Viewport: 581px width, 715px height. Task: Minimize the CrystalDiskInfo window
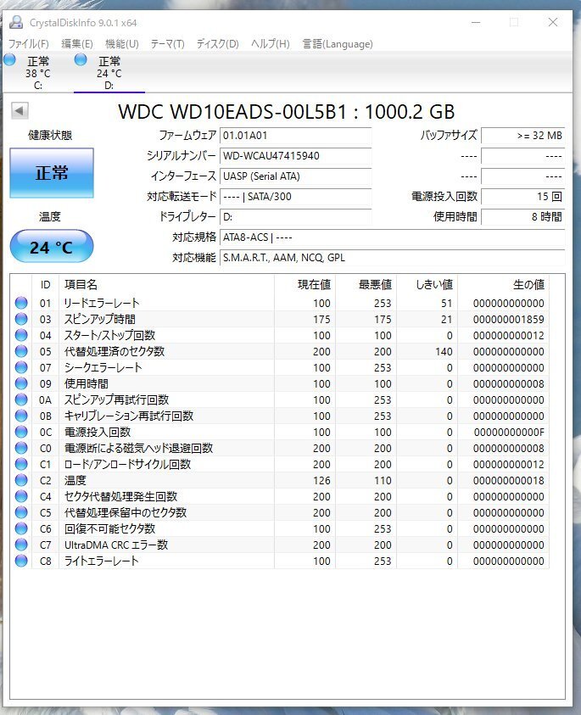click(x=476, y=22)
